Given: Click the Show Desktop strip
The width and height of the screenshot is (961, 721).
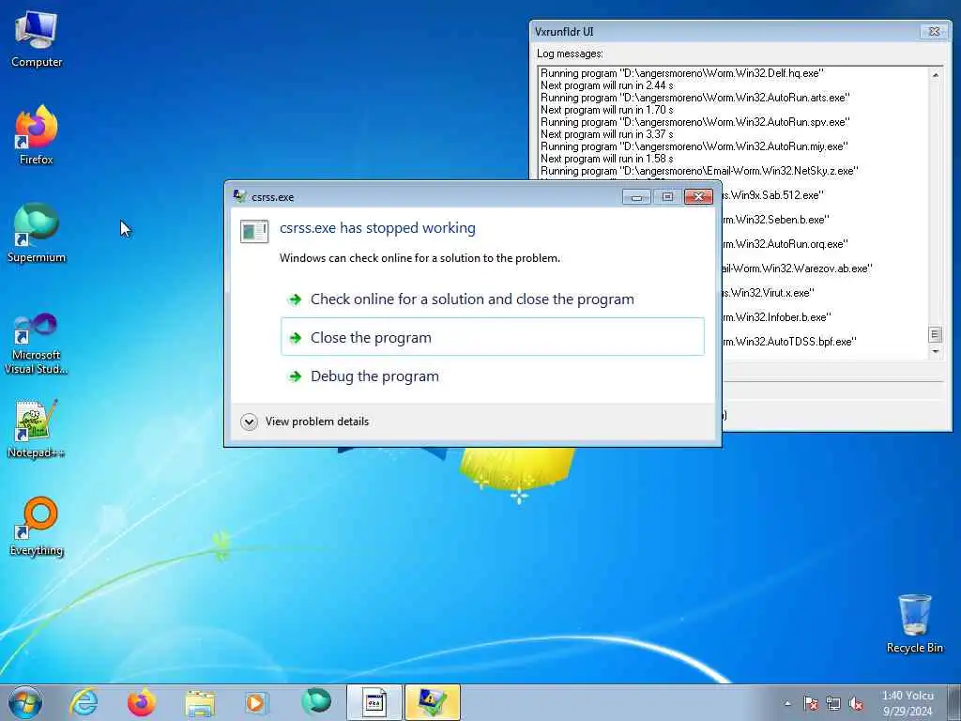Looking at the screenshot, I should click(x=953, y=702).
